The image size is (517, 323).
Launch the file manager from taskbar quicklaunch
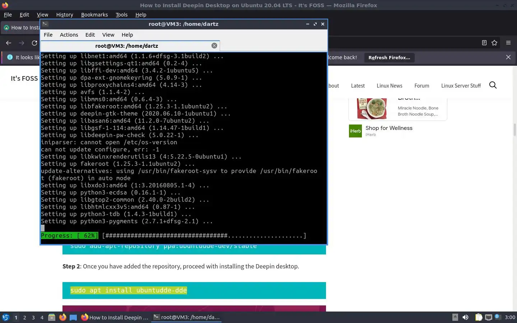point(52,317)
